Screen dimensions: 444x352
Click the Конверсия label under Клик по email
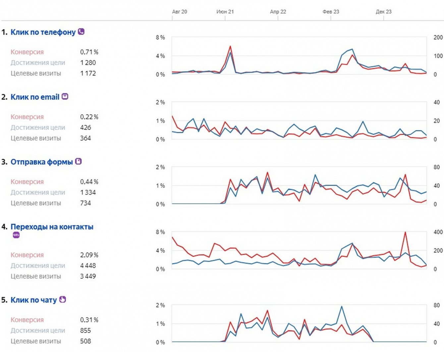coord(27,117)
